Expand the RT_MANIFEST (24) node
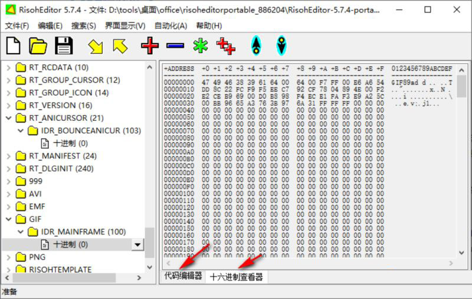 point(9,156)
